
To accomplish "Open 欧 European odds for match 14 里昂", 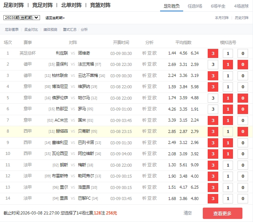I will pyautogui.click(x=154, y=199).
